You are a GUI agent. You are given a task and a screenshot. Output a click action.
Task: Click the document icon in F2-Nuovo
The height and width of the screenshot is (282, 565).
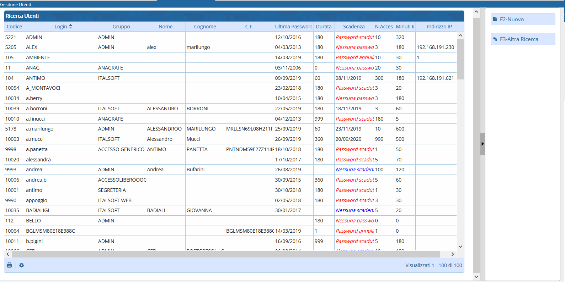click(x=495, y=19)
